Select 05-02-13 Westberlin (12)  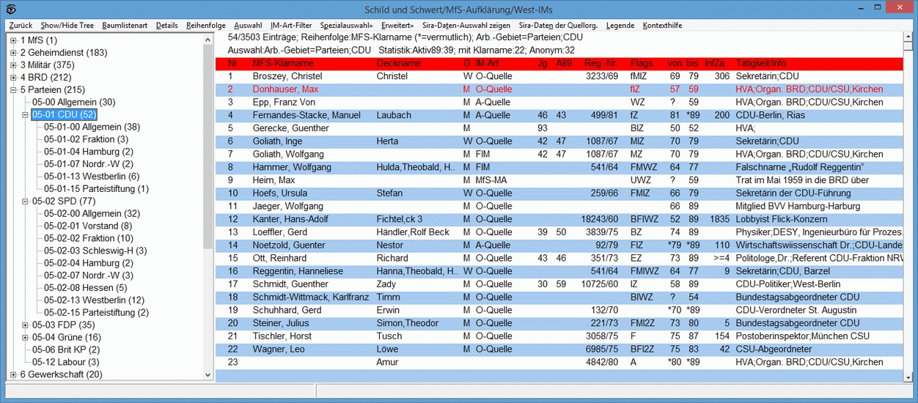pyautogui.click(x=94, y=300)
